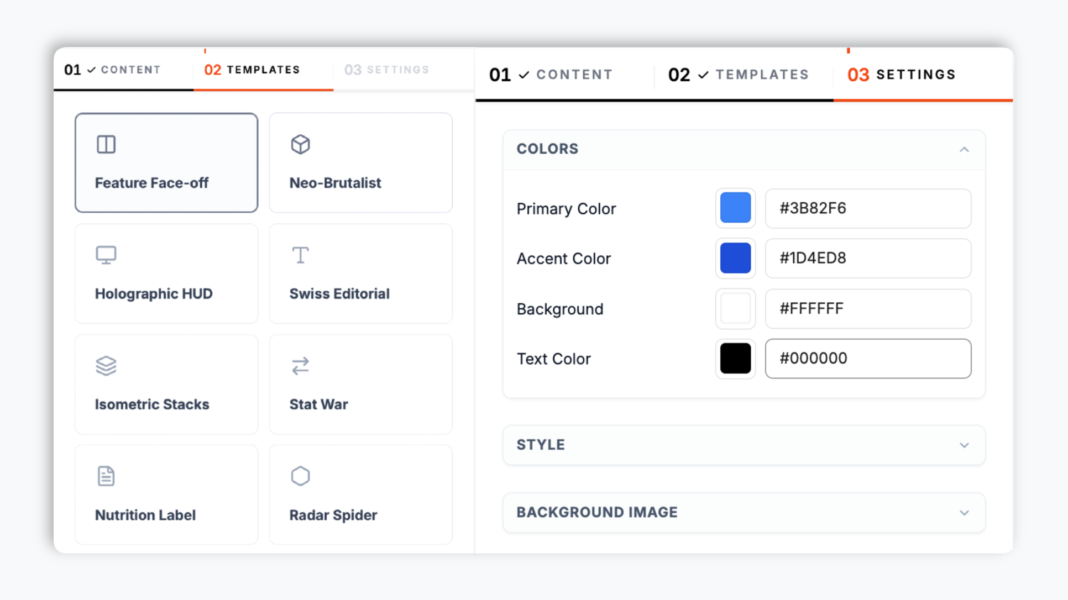Image resolution: width=1068 pixels, height=600 pixels.
Task: Pick the Holographic HUD template name
Action: [154, 293]
